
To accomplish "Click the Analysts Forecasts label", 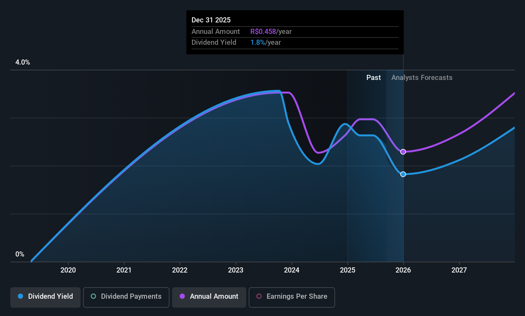I will [x=422, y=77].
